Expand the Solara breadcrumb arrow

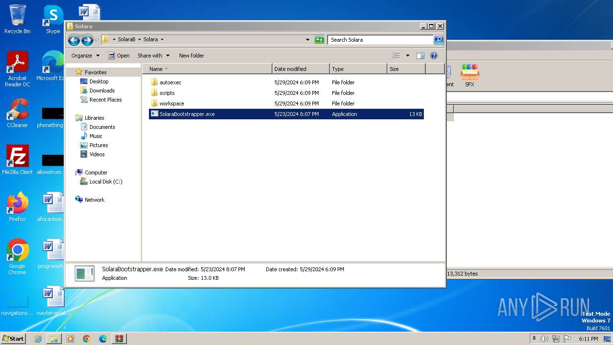pos(162,40)
